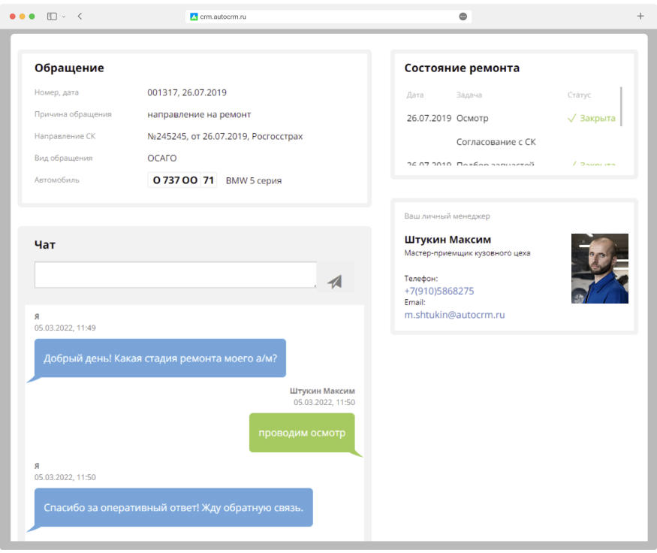Click Штукин Максим's profile photo
This screenshot has width=657, height=553.
tap(601, 268)
